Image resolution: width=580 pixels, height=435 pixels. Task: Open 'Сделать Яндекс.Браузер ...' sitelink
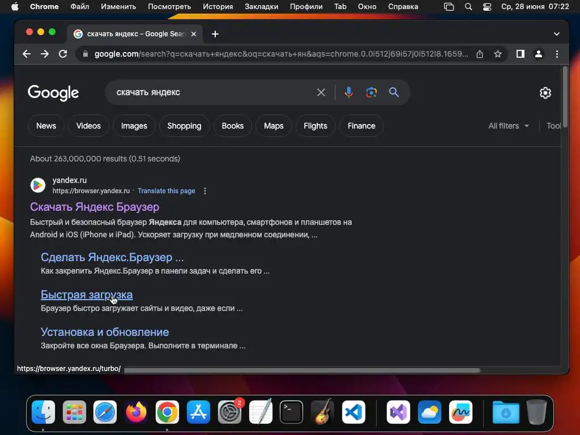(112, 258)
